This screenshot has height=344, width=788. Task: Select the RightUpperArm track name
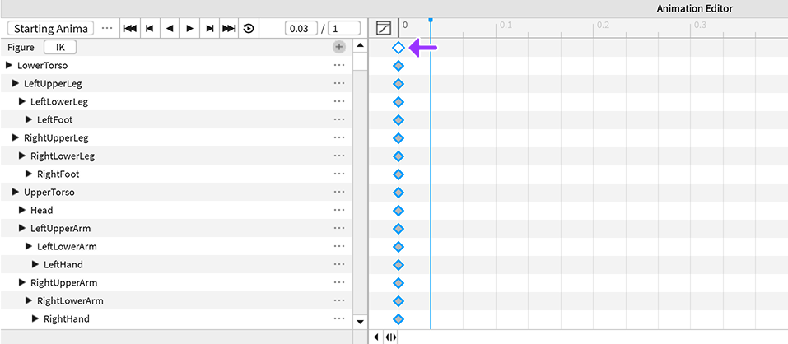pos(64,282)
